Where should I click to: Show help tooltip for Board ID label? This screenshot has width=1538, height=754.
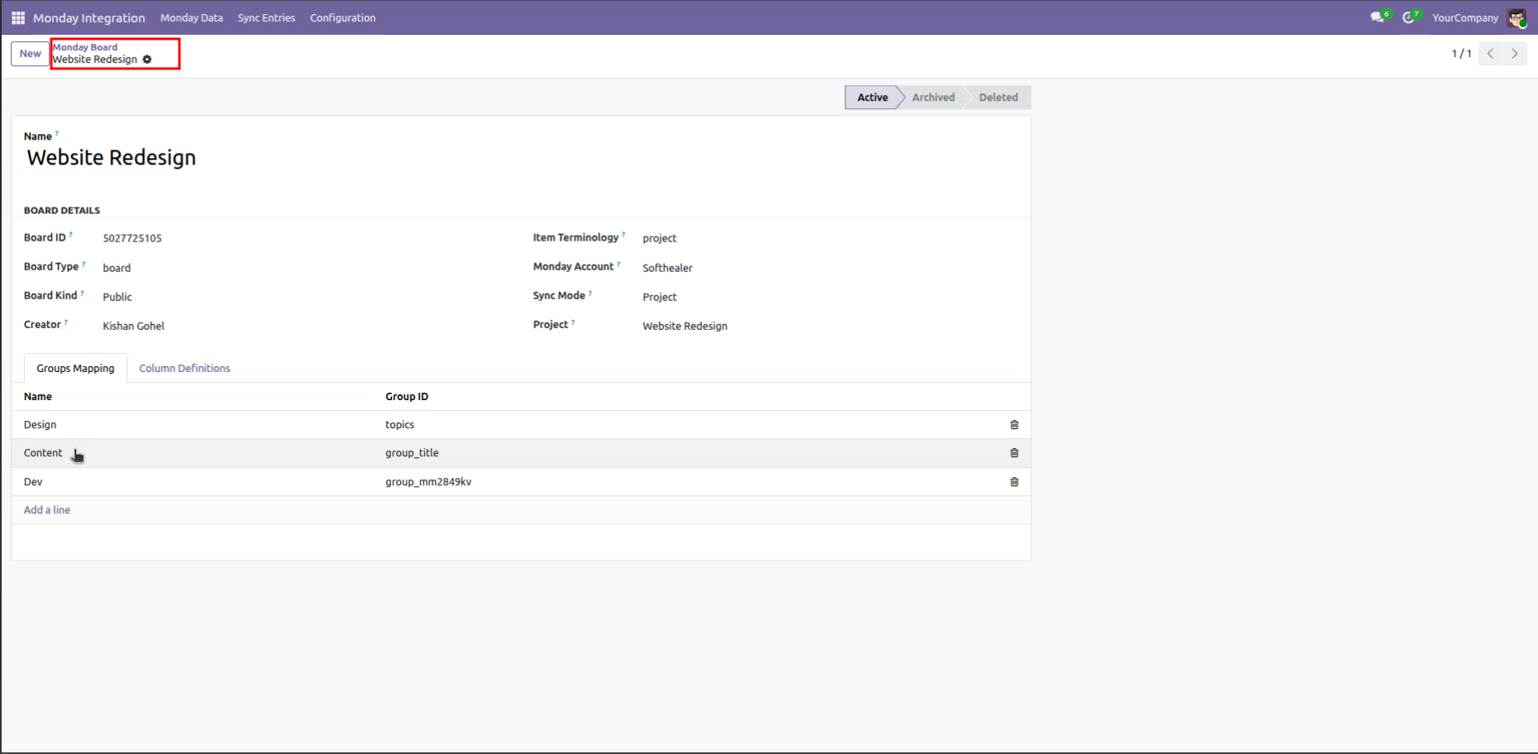coord(70,234)
